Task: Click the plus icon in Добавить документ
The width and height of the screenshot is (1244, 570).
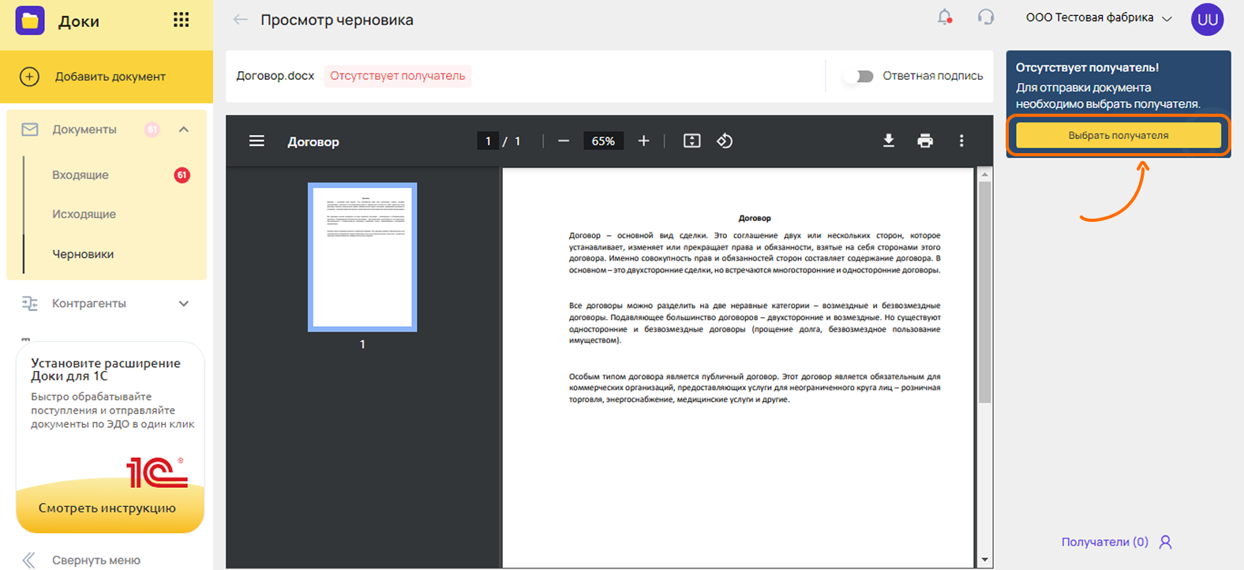Action: pyautogui.click(x=29, y=77)
